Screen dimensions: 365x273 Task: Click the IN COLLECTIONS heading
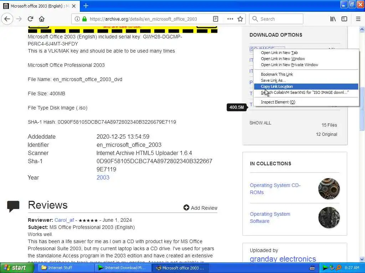click(x=271, y=164)
